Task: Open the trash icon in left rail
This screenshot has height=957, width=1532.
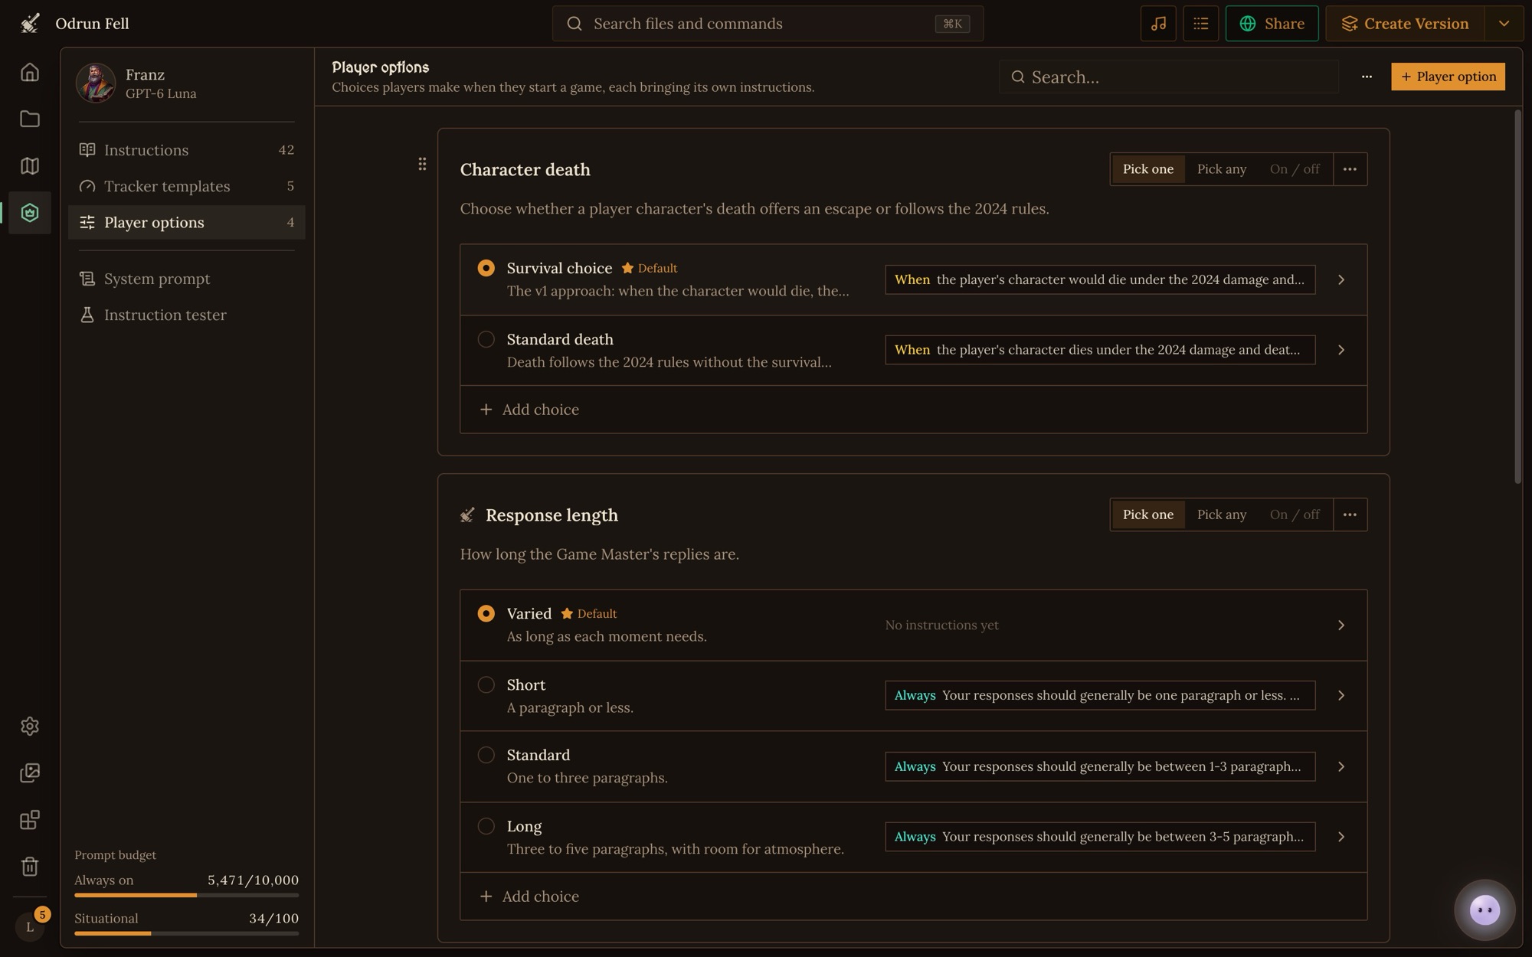Action: [30, 867]
